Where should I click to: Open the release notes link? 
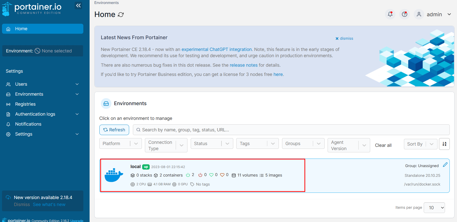244,65
